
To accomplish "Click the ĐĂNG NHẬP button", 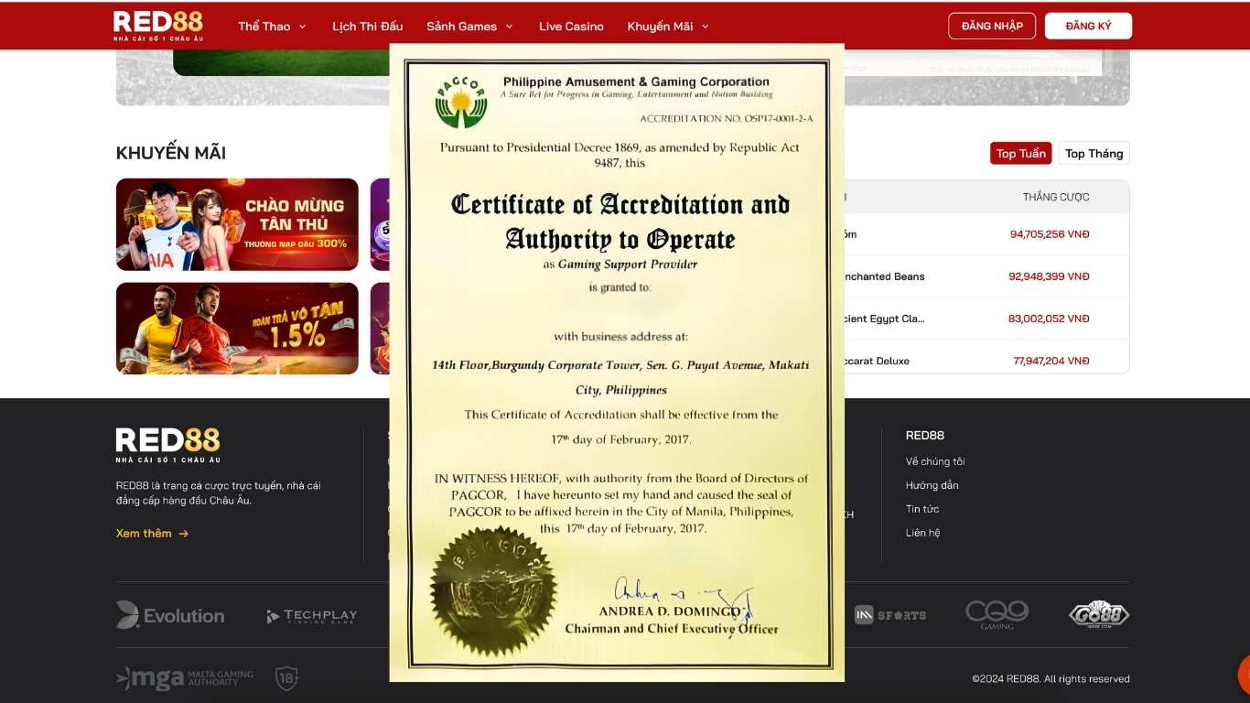I will (992, 26).
